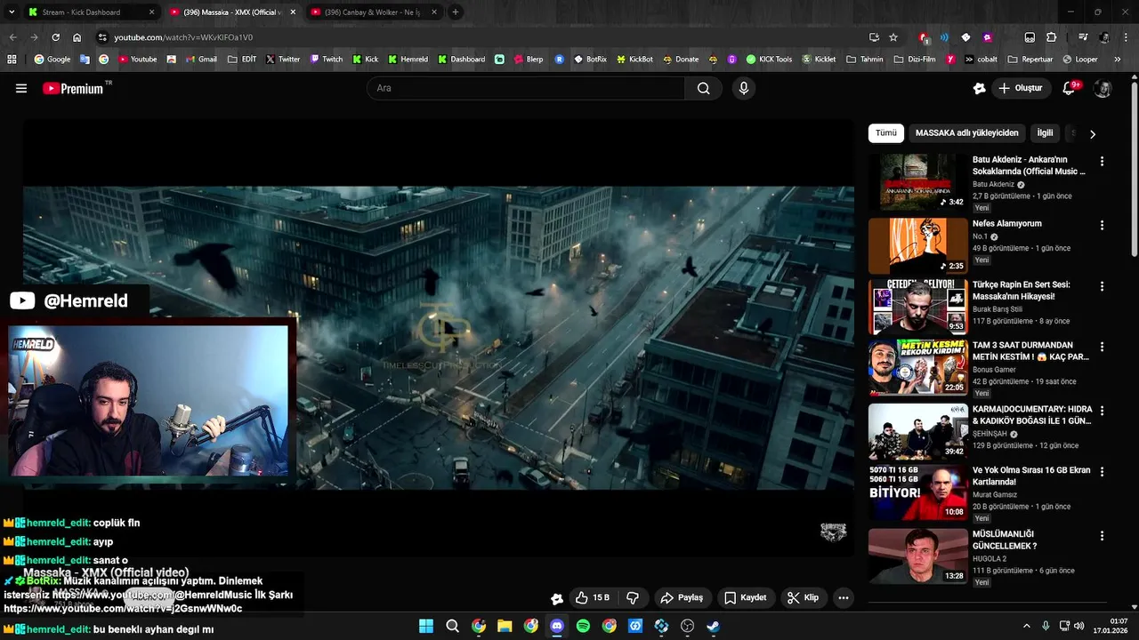
Task: Dislike the Massaka XMX video
Action: point(634,597)
